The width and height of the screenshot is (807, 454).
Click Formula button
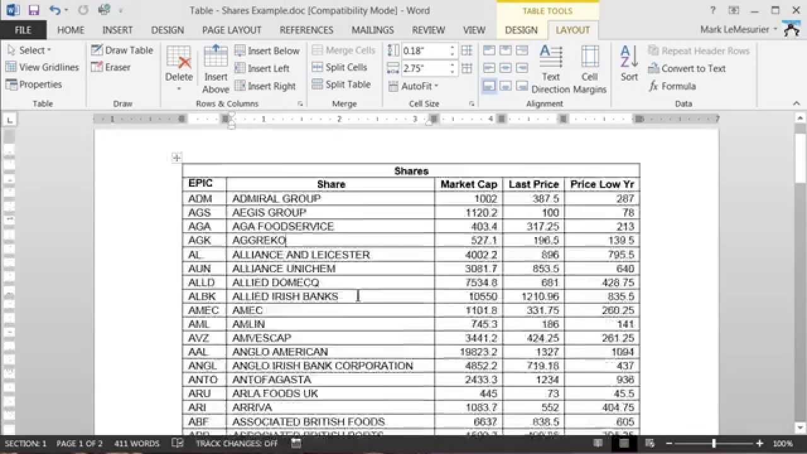(672, 86)
